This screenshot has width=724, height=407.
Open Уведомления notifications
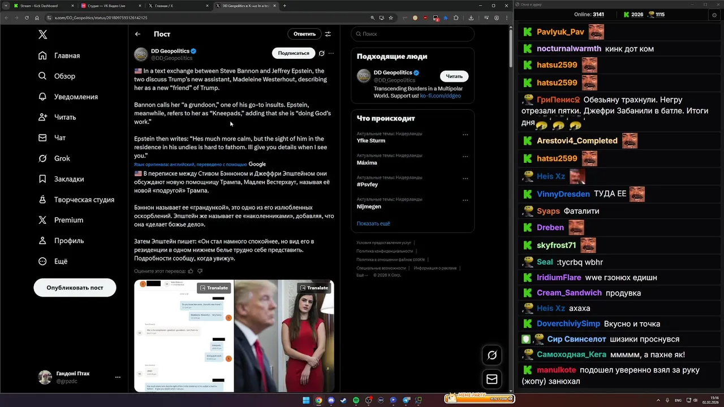coord(68,97)
